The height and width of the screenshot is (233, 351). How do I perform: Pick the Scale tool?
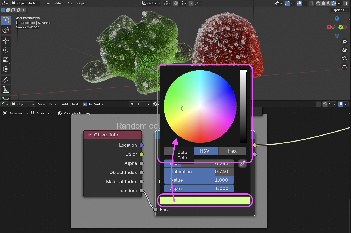pos(5,60)
